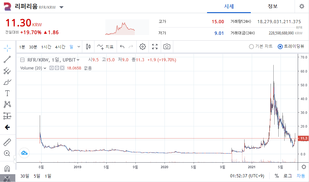Open the RFR/KRW market selector dropdown
Image resolution: width=309 pixels, height=182 pixels.
click(62, 7)
